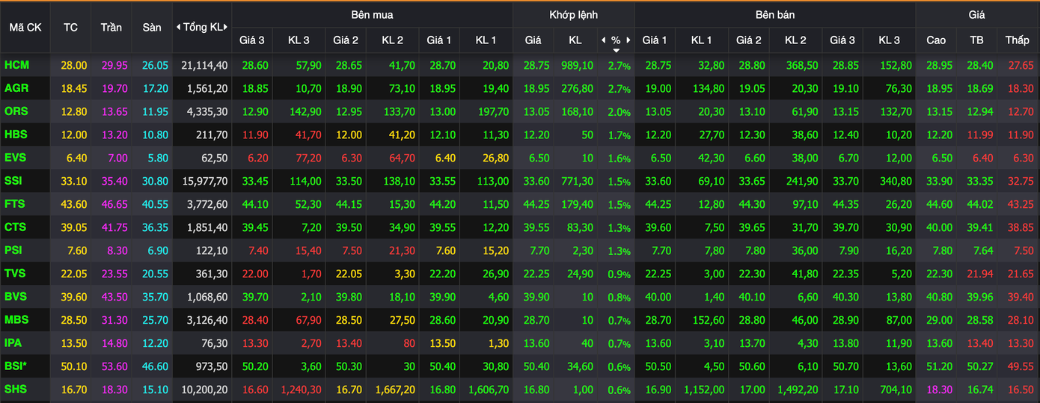The width and height of the screenshot is (1040, 403).
Task: Click the SHS ticker symbol
Action: pos(16,390)
